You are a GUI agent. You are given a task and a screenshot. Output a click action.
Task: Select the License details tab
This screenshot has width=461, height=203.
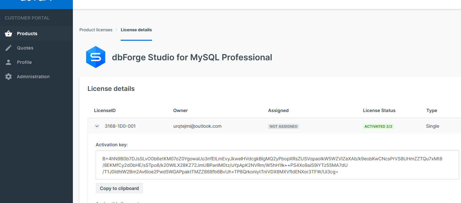(136, 30)
